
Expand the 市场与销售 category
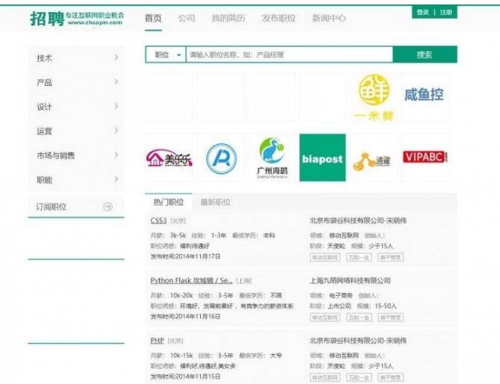click(116, 155)
